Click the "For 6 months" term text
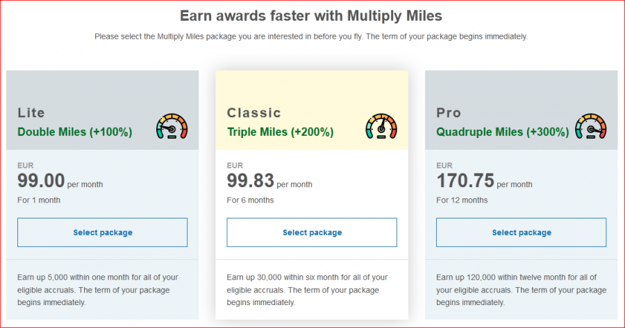The width and height of the screenshot is (625, 328). pos(250,200)
